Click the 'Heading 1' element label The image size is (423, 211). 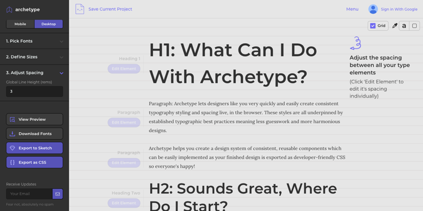pyautogui.click(x=130, y=59)
